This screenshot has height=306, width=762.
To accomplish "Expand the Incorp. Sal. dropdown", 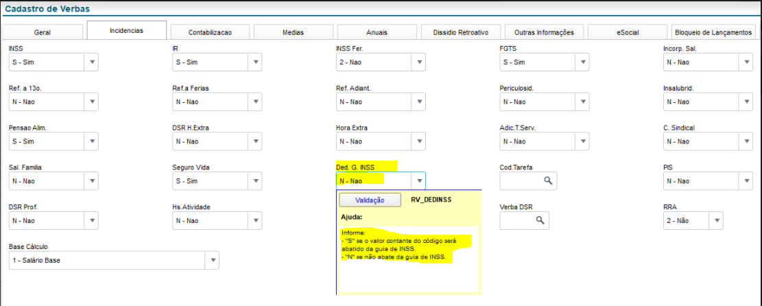I will [x=746, y=62].
